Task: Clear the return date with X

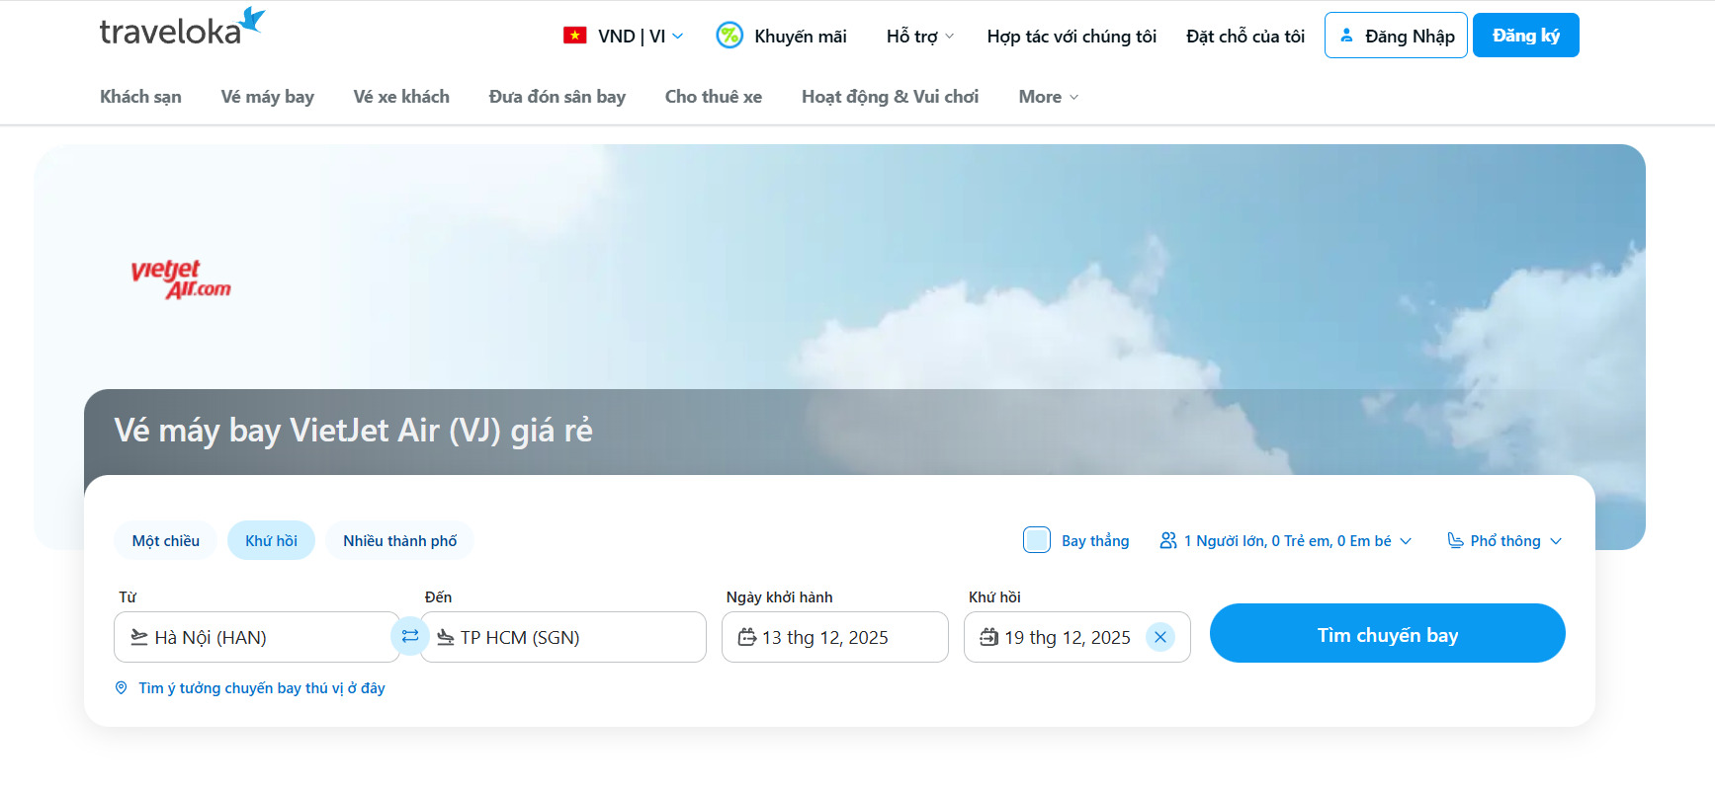Action: 1160,637
